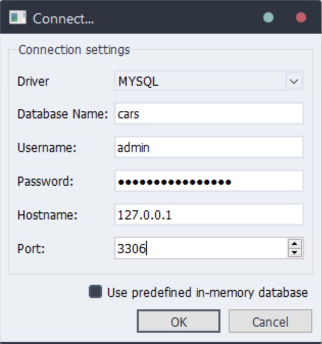Select the Hostname field showing 127.0.0.1
This screenshot has height=344, width=322.
pyautogui.click(x=208, y=215)
